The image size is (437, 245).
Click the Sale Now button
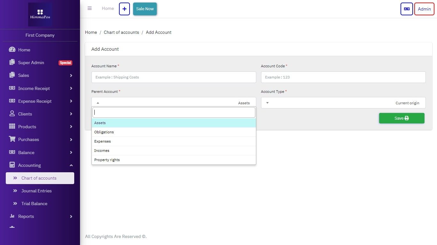pyautogui.click(x=145, y=9)
